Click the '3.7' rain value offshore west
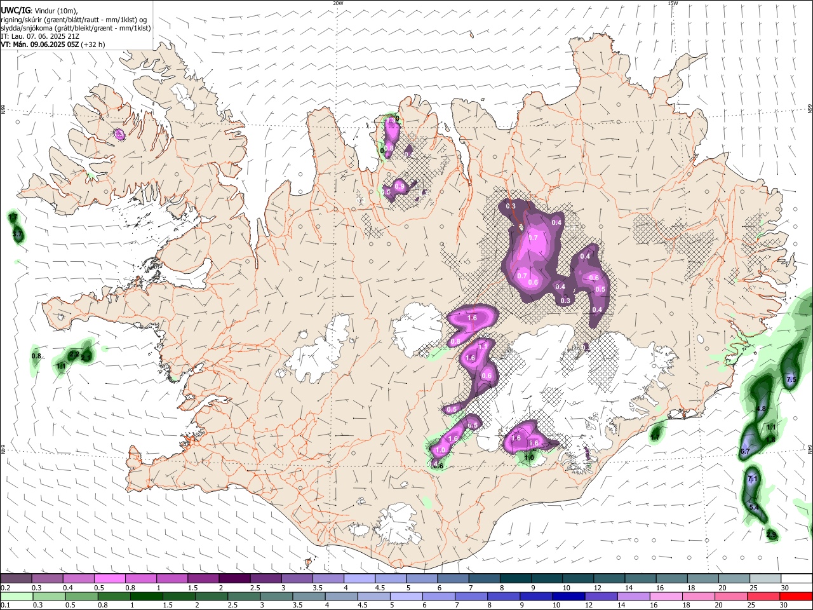The image size is (813, 610). coord(17,234)
